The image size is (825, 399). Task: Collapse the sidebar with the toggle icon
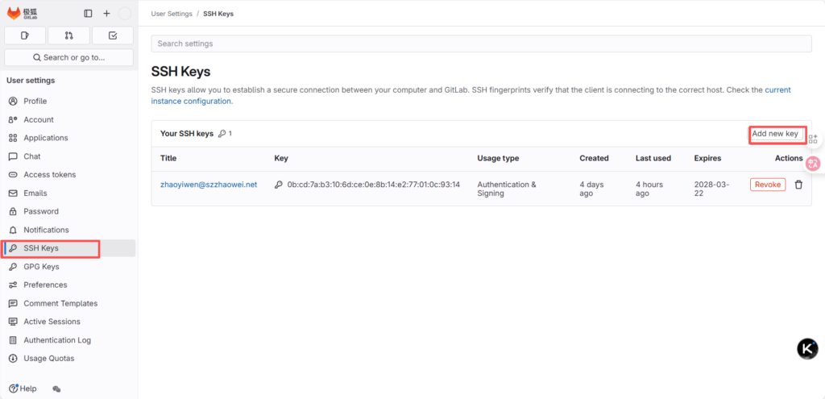pos(88,14)
